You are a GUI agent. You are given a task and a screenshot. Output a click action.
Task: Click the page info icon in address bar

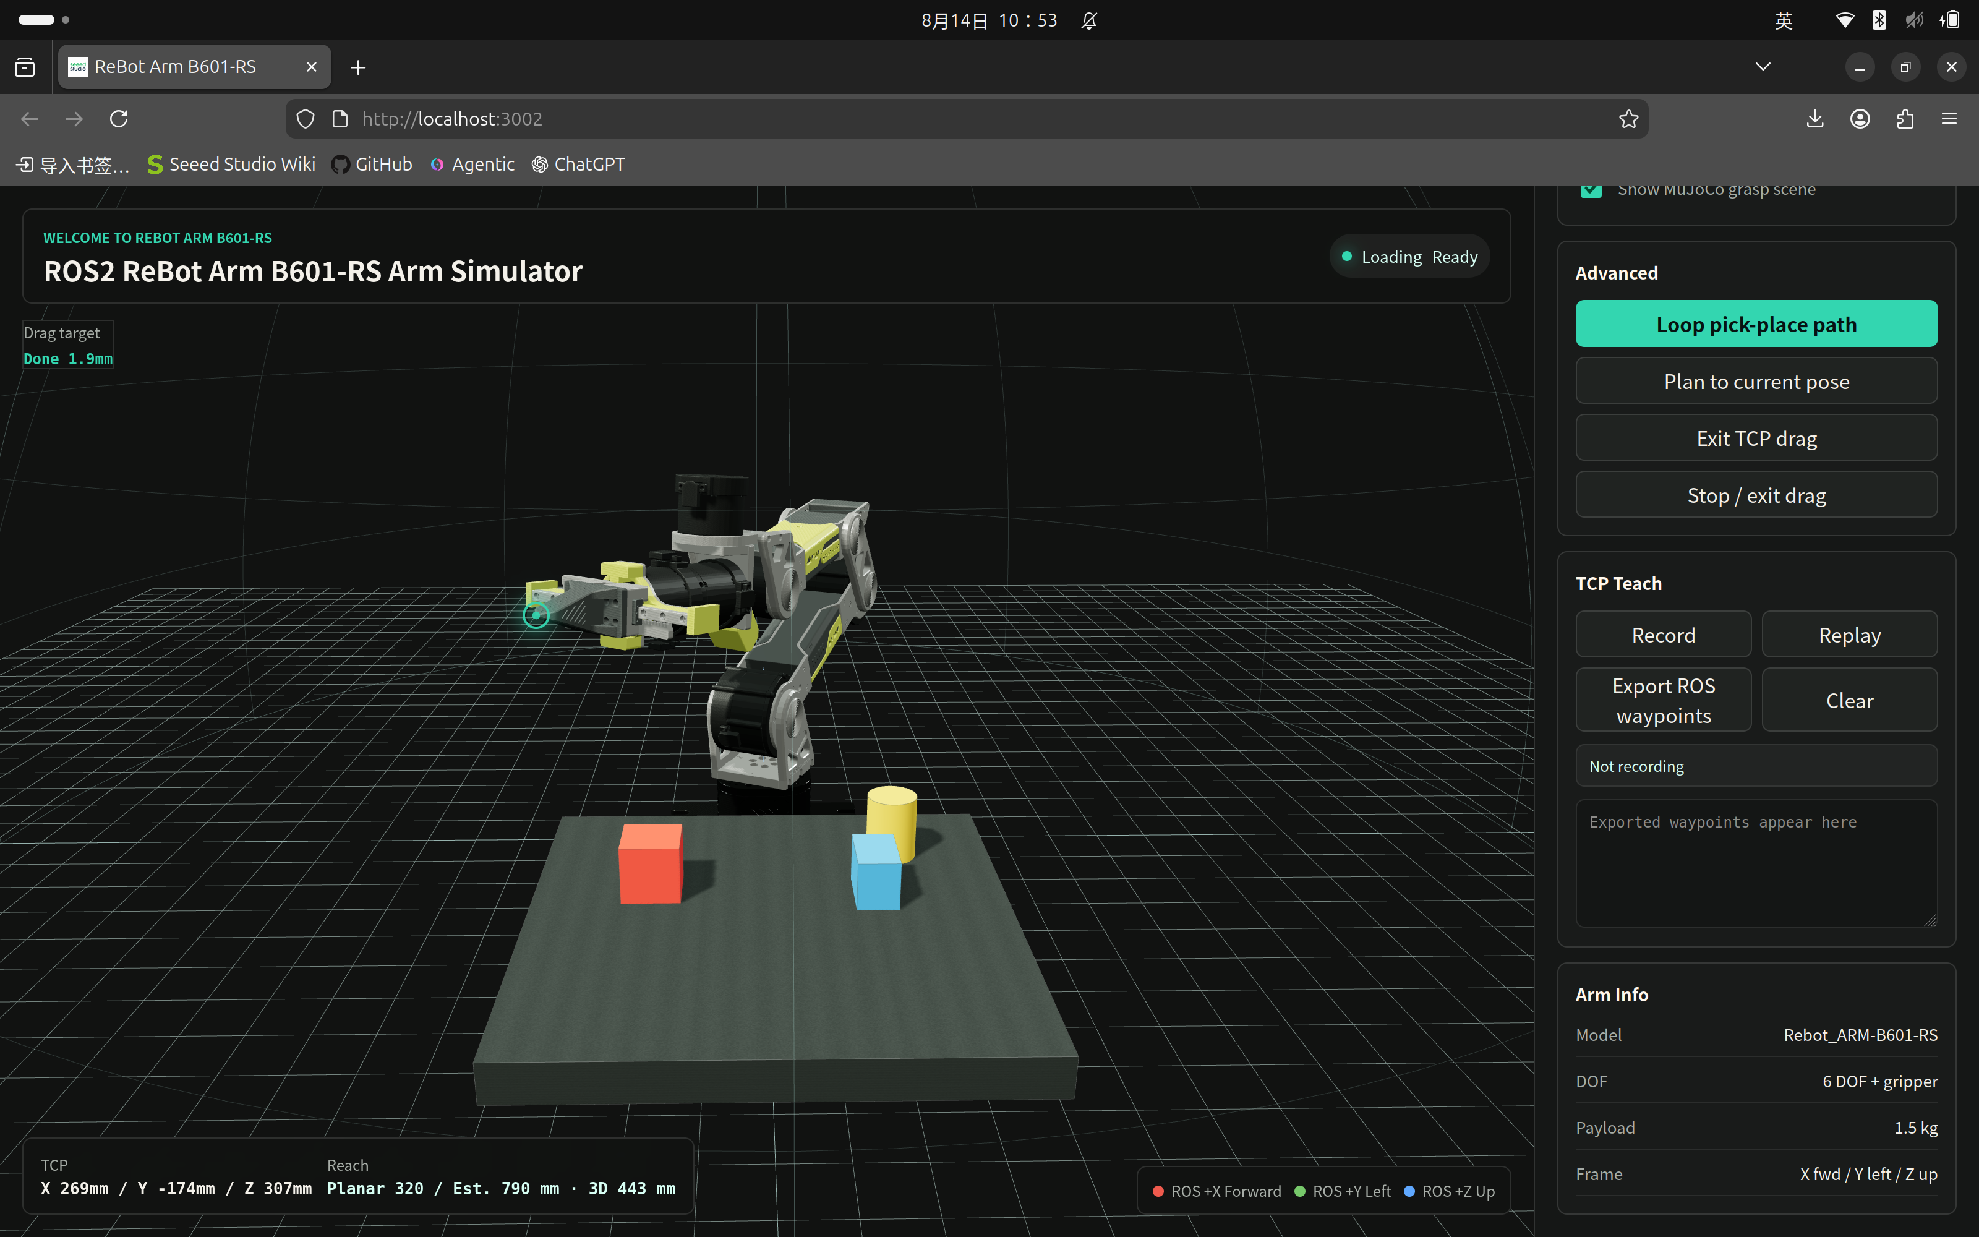340,119
